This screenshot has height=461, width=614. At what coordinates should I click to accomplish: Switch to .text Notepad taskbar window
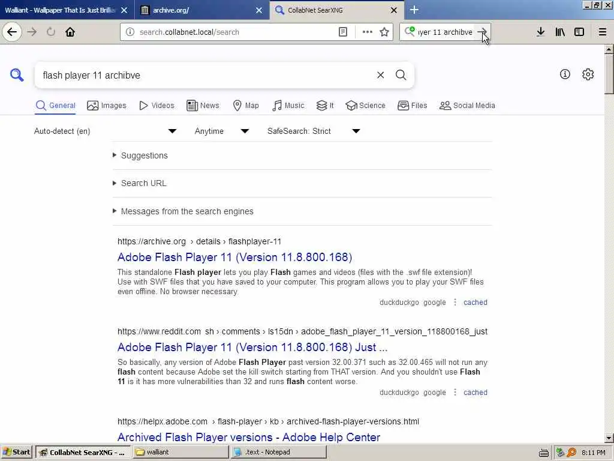(x=278, y=453)
